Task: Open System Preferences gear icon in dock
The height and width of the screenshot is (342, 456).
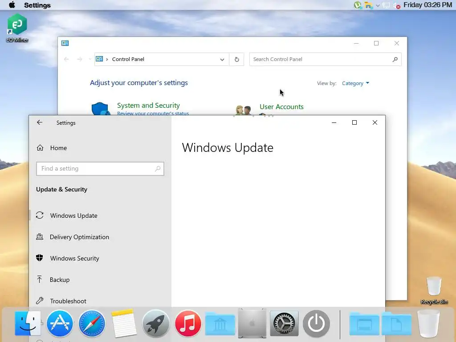Action: click(x=284, y=323)
